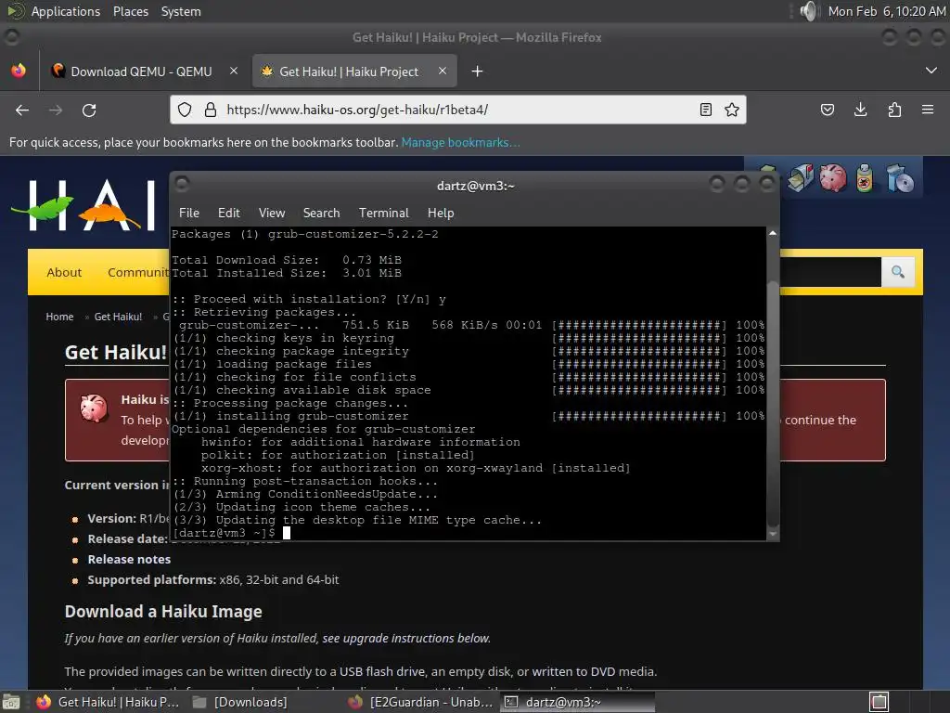Open the Terminal menu in terminal window
The image size is (950, 713).
(x=383, y=213)
